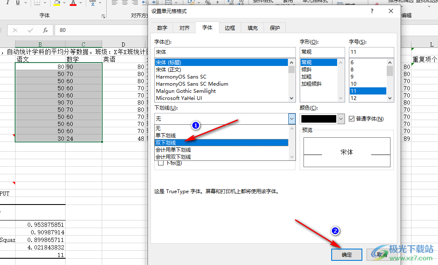Screen dimensions: 438x265
Task: Toggle underline formatting in the ribbon
Action: (x=18, y=3)
